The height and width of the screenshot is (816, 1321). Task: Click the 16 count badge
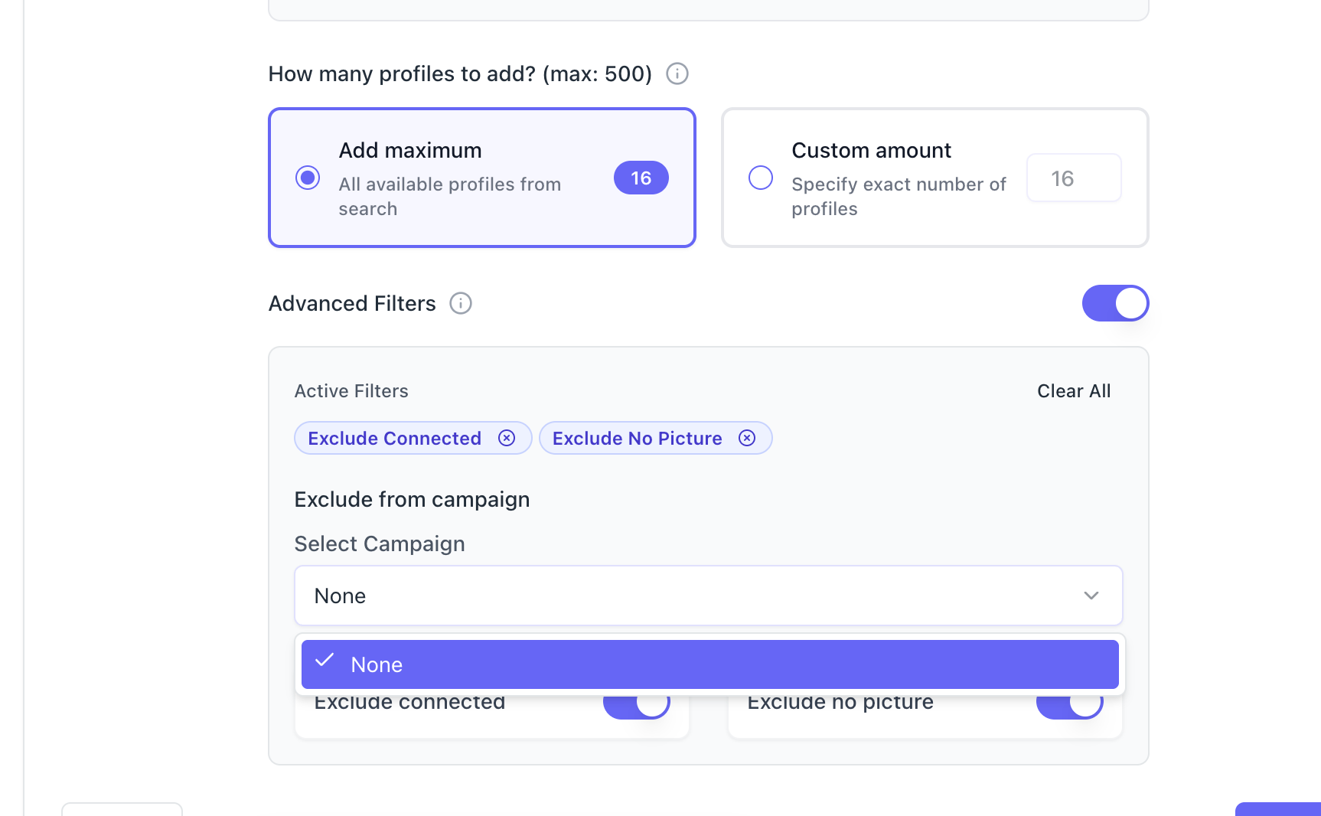(641, 178)
